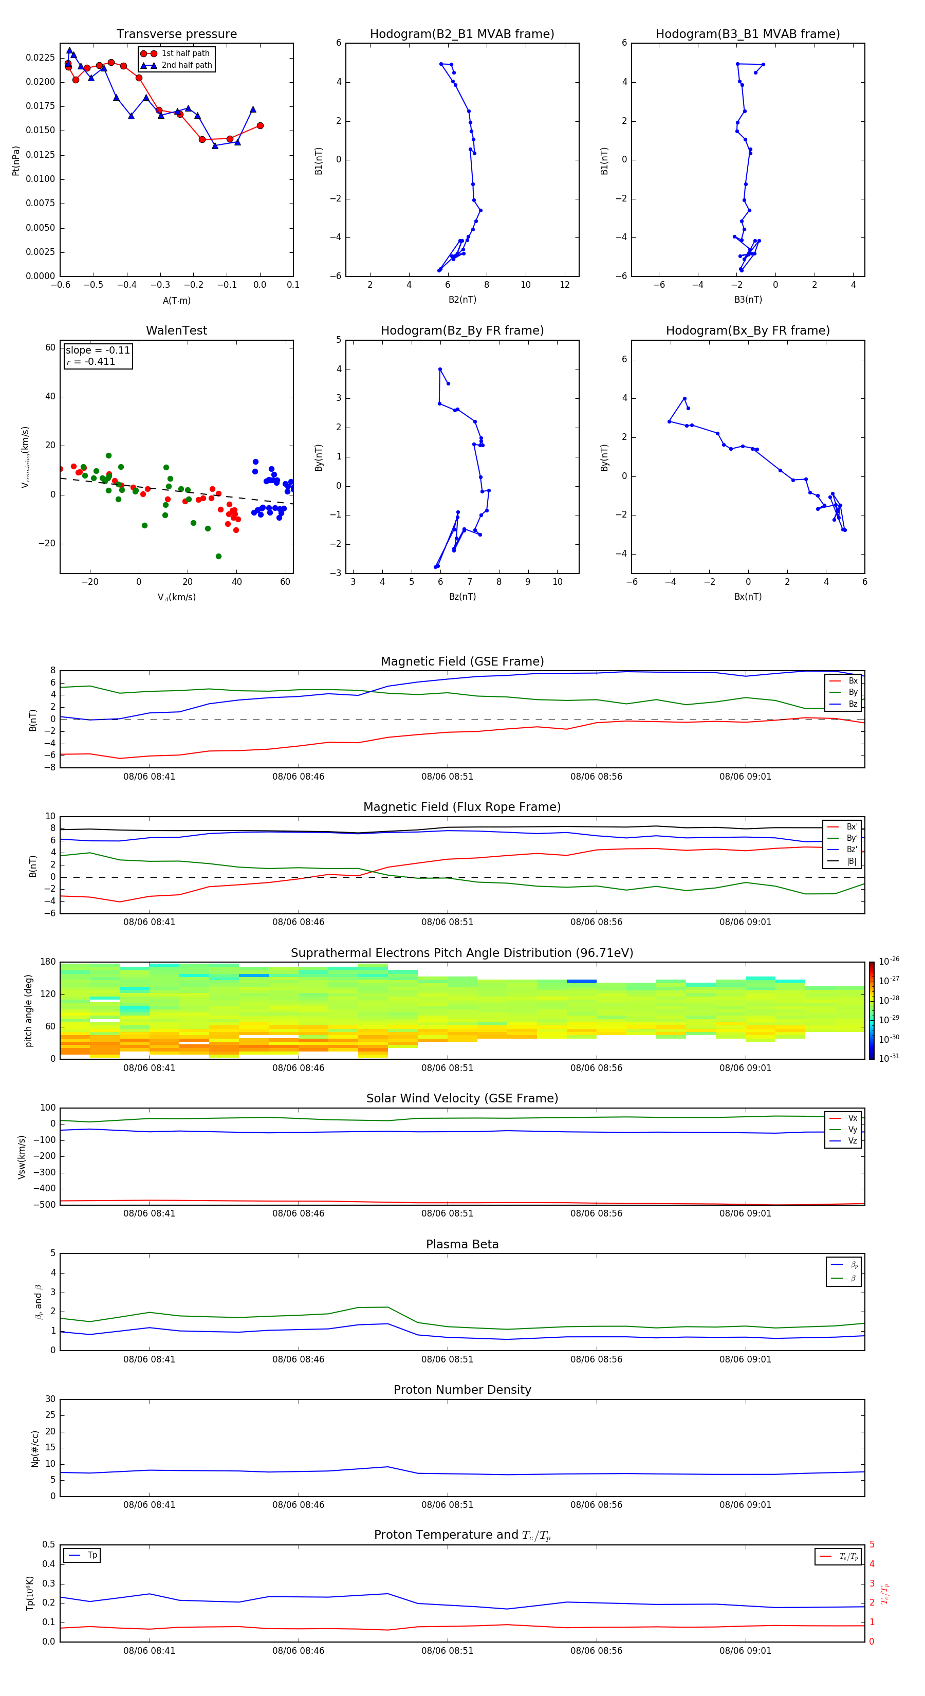Click the 'Bz' legend entry in GSE panel

click(x=844, y=704)
